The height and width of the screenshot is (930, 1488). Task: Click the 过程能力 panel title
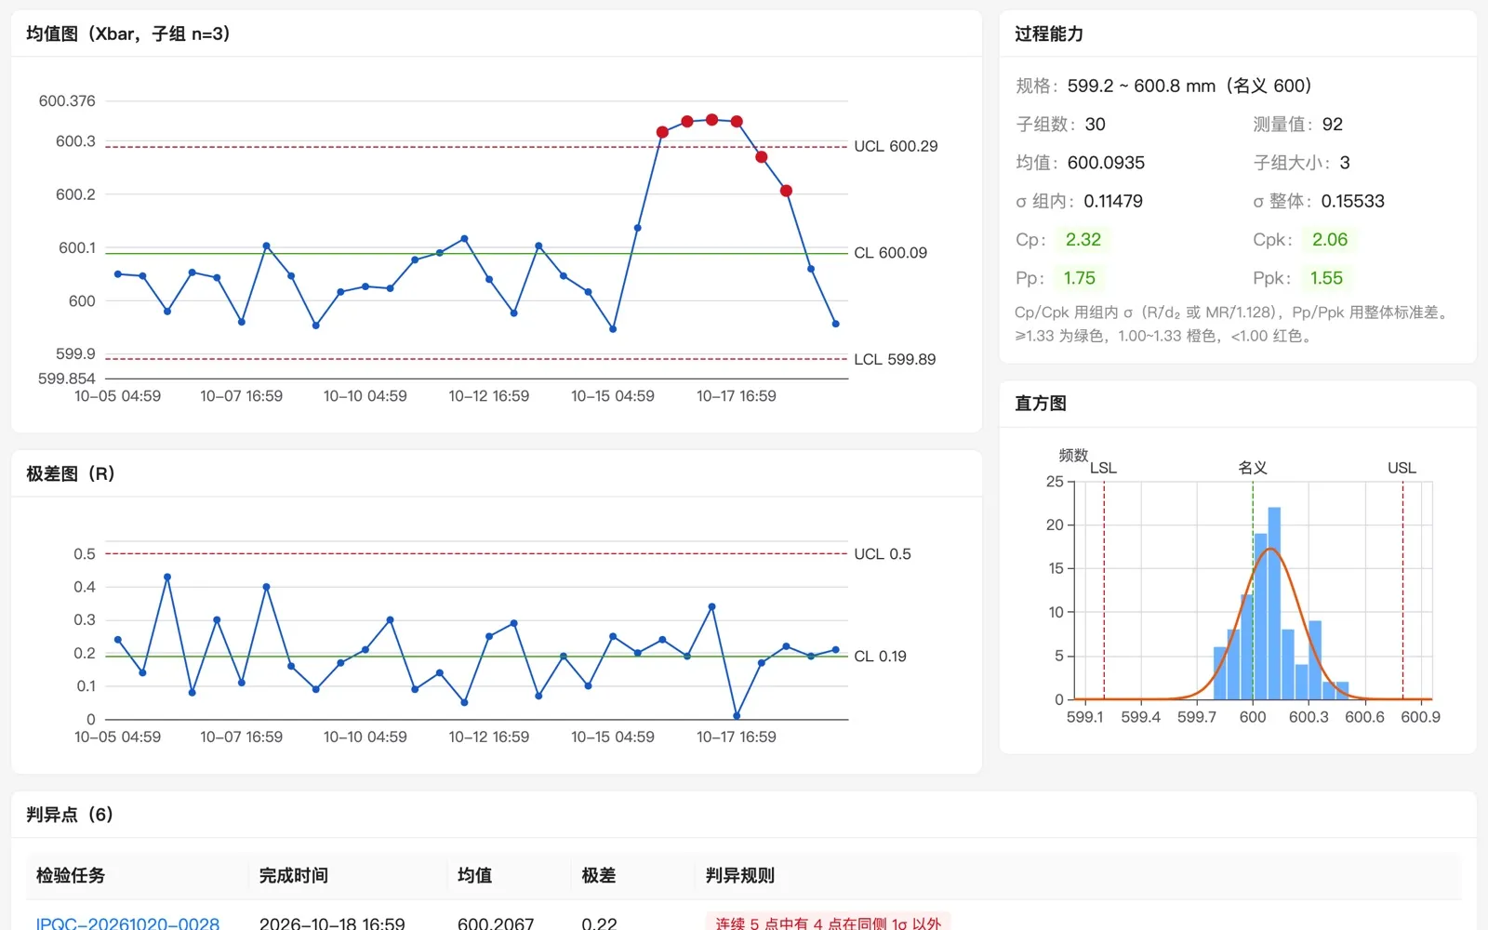coord(1049,34)
